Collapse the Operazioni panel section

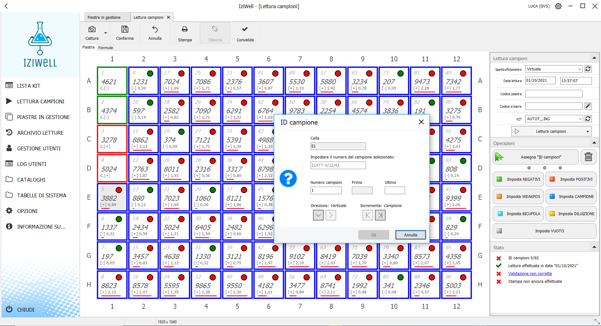[x=594, y=143]
